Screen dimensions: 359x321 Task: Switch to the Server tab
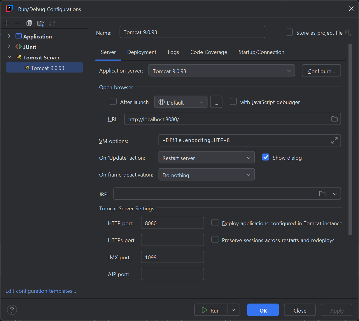tap(108, 52)
